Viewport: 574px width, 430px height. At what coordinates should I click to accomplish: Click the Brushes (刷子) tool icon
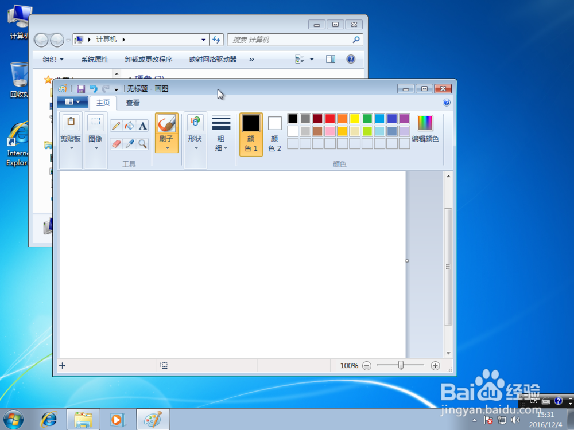[x=166, y=124]
